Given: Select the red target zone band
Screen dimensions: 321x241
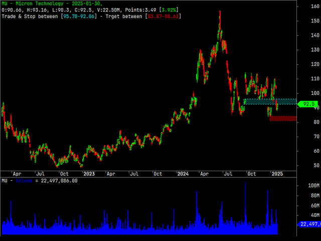Looking at the screenshot, I should pos(283,118).
